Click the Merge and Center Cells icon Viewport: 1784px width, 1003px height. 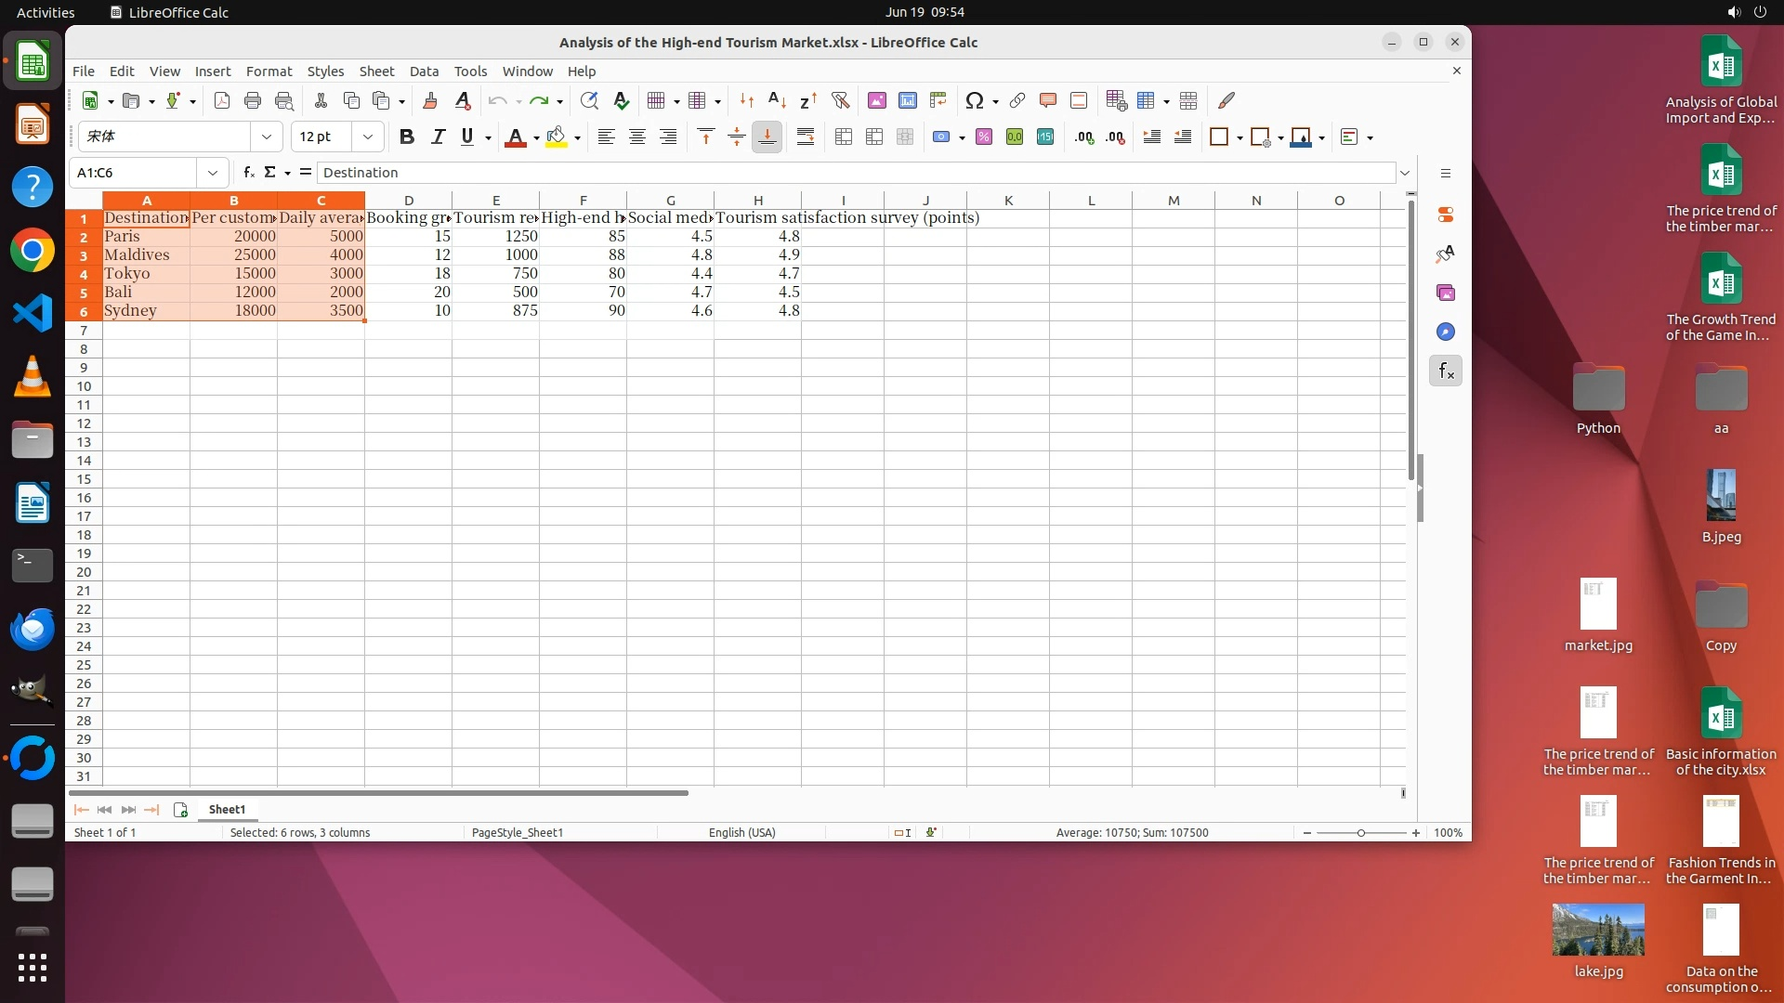coord(843,137)
